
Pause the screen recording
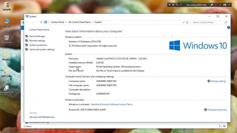point(216,5)
